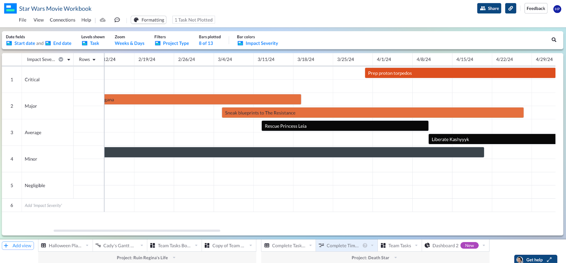566x263 pixels.
Task: Click the expand arrows icon on Get help
Action: (x=549, y=260)
